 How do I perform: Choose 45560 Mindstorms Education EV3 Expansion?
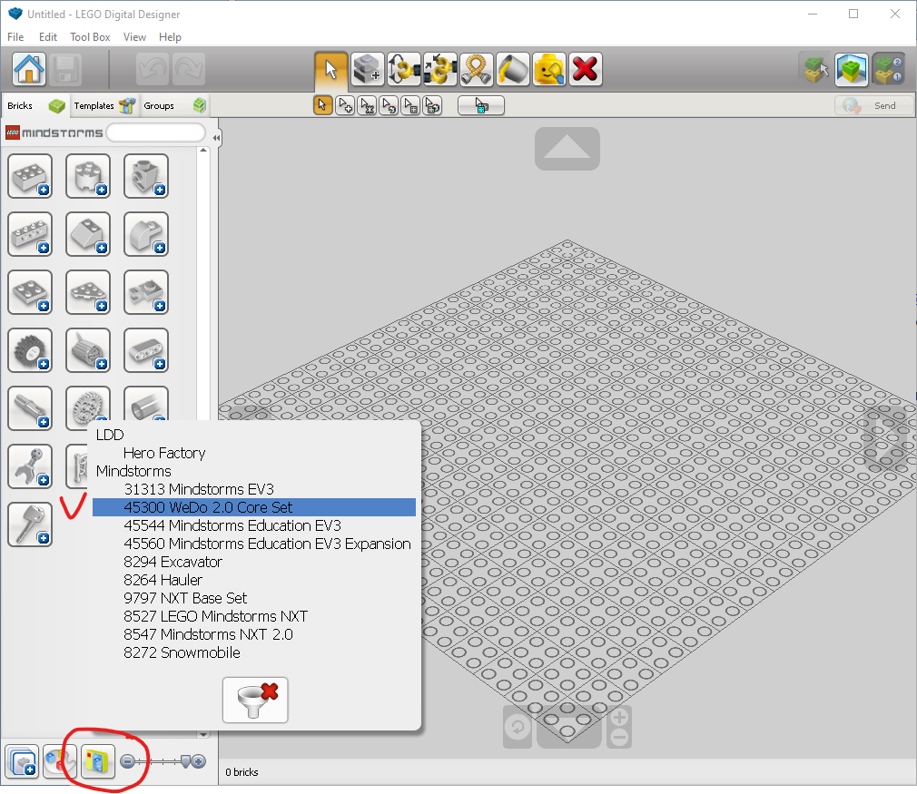pos(267,544)
